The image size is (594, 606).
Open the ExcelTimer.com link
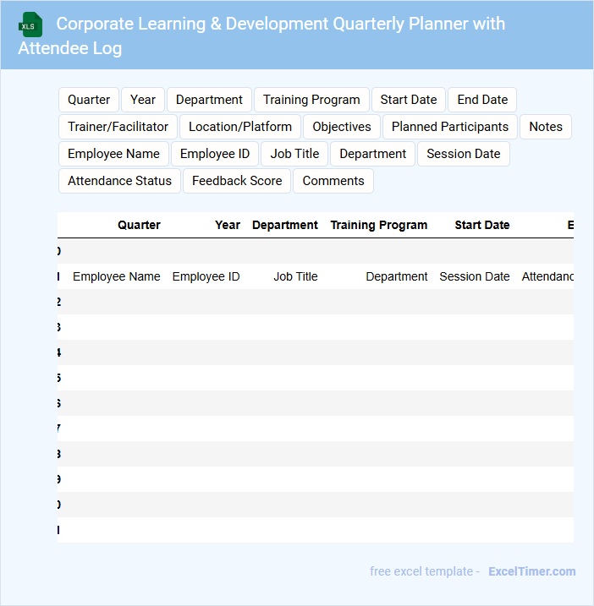coord(532,571)
